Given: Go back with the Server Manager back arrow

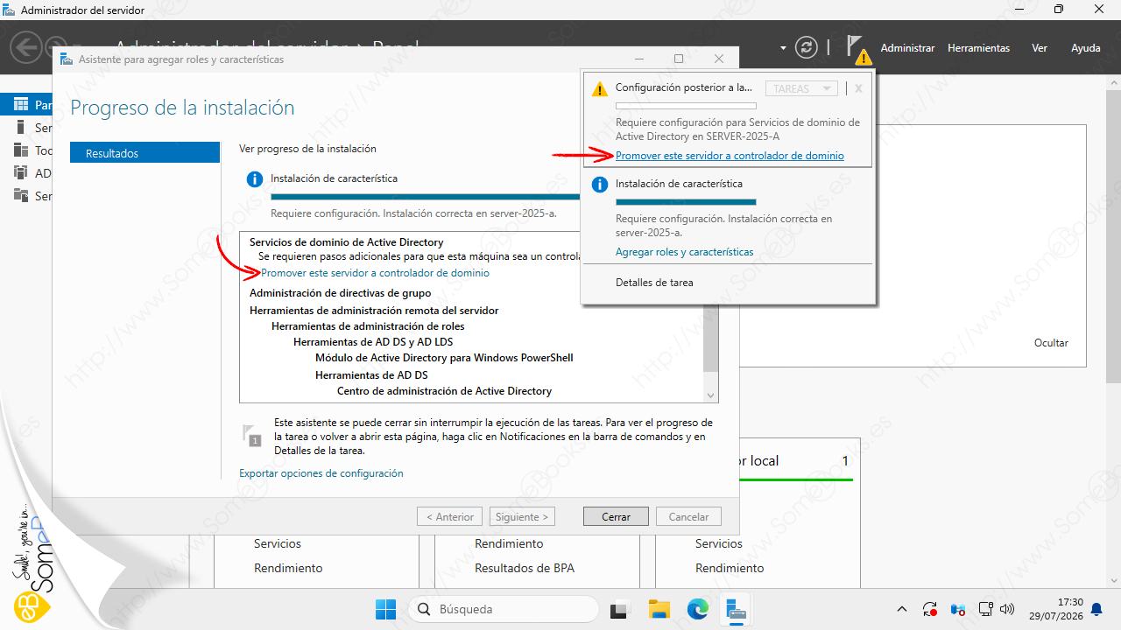Looking at the screenshot, I should coord(27,47).
